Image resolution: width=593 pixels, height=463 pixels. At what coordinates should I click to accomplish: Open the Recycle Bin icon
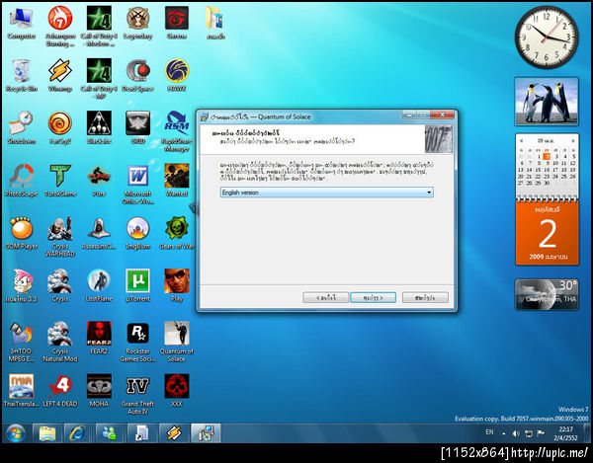point(21,76)
